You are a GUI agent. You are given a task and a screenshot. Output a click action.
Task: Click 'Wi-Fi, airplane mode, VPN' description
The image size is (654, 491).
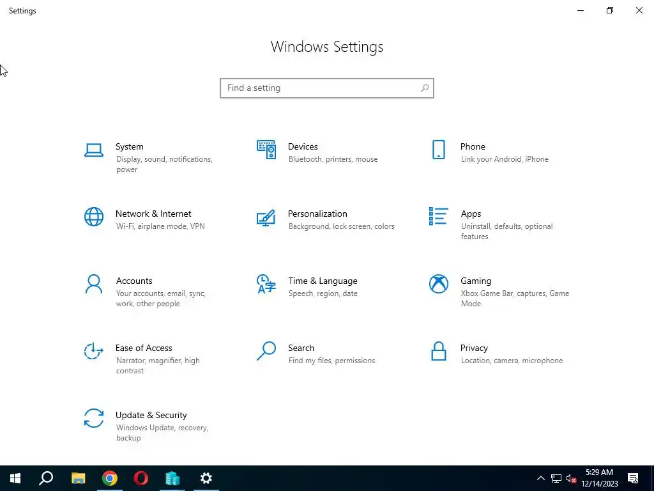click(x=160, y=226)
